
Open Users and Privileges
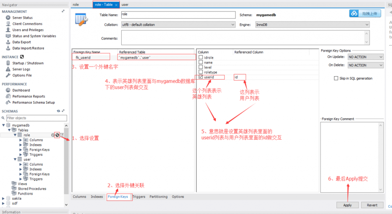click(x=28, y=30)
